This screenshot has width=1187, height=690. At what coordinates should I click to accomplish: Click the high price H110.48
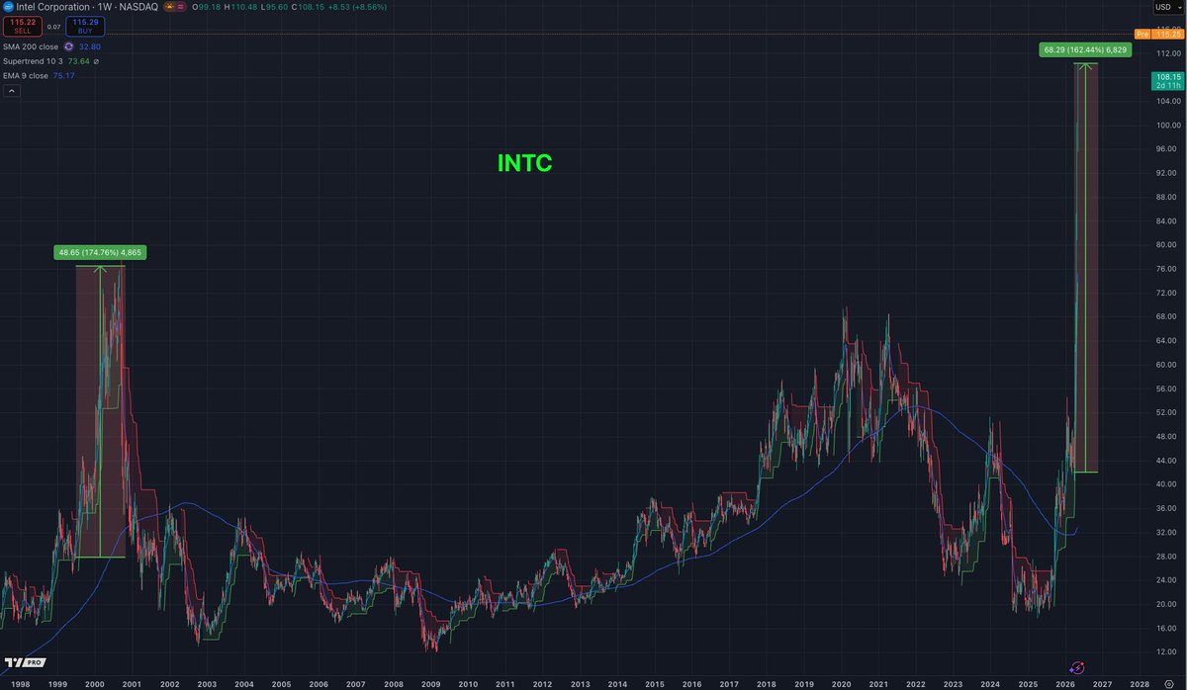click(240, 7)
